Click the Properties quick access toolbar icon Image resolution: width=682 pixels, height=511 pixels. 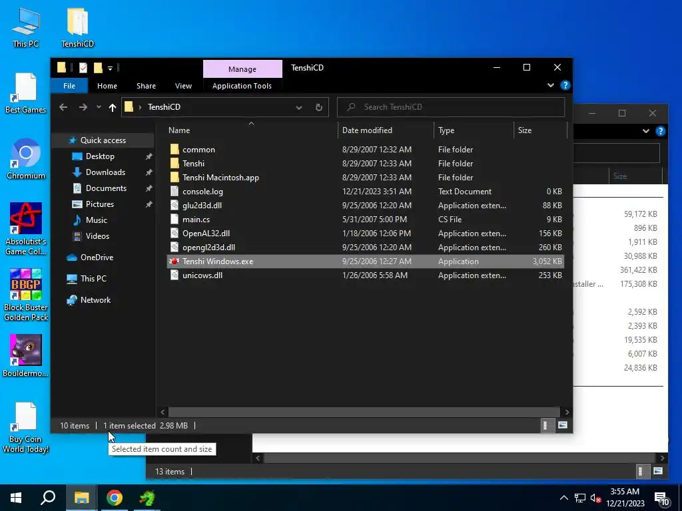[83, 68]
